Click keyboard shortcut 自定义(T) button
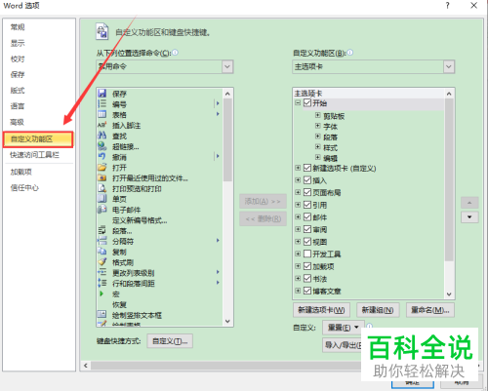The height and width of the screenshot is (391, 488). coord(170,341)
